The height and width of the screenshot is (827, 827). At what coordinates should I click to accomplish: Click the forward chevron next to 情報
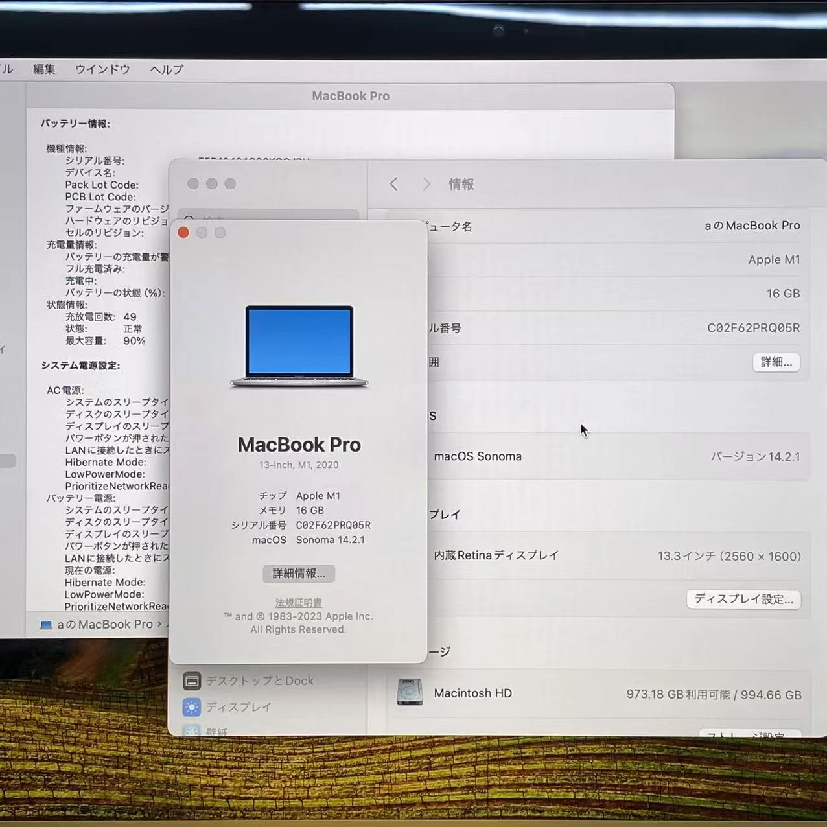426,184
